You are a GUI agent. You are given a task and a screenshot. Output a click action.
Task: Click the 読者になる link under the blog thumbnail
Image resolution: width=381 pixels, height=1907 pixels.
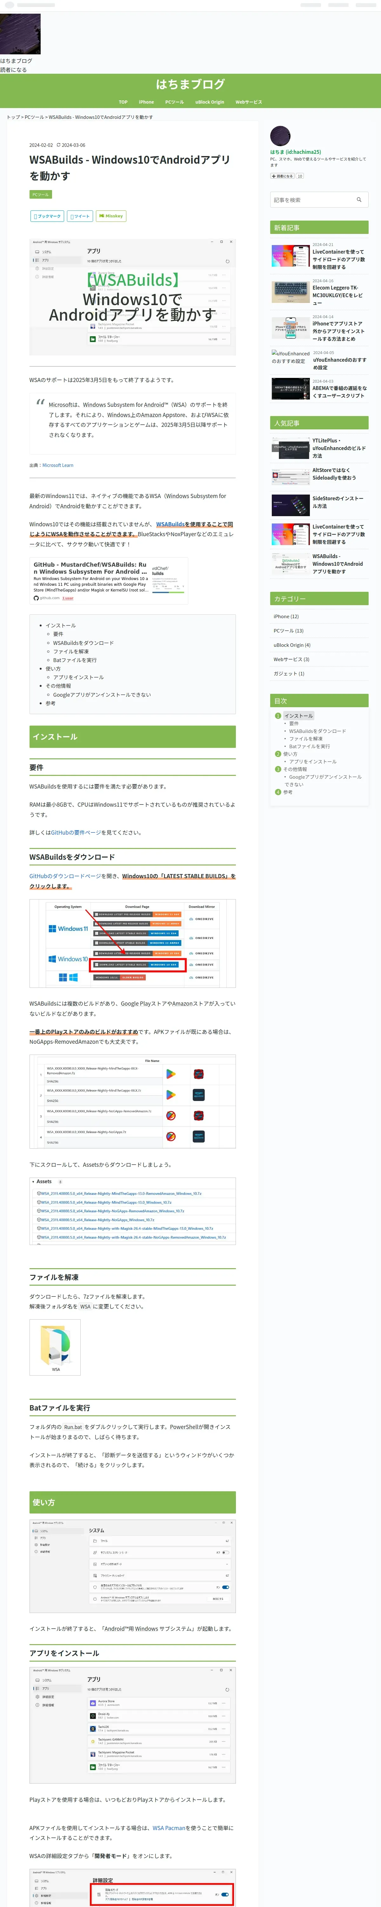13,70
